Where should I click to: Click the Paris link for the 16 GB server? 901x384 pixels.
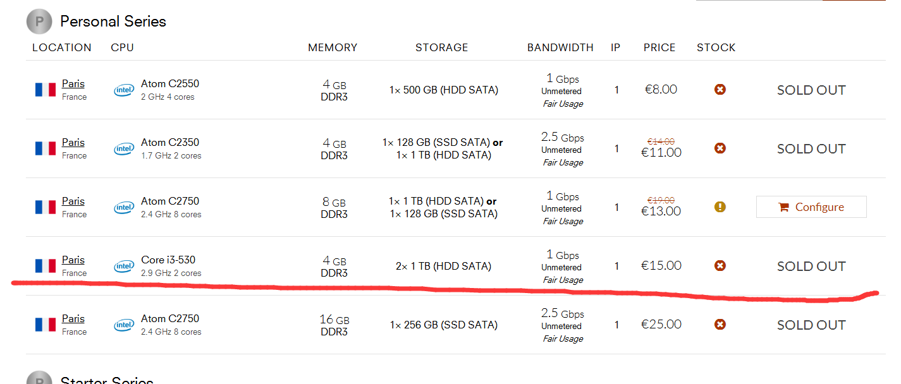click(73, 319)
